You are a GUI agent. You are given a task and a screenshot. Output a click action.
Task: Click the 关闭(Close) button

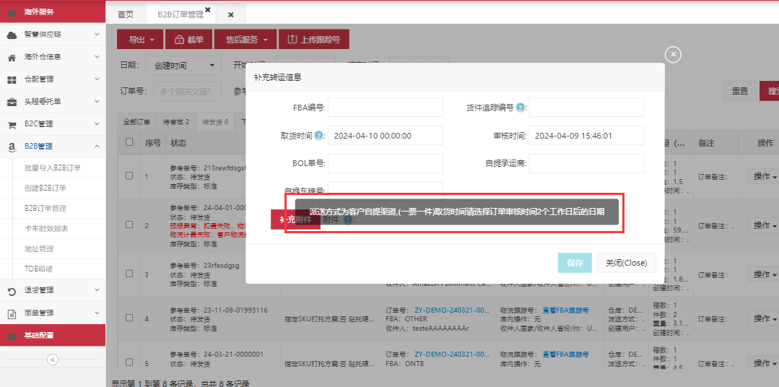[626, 263]
